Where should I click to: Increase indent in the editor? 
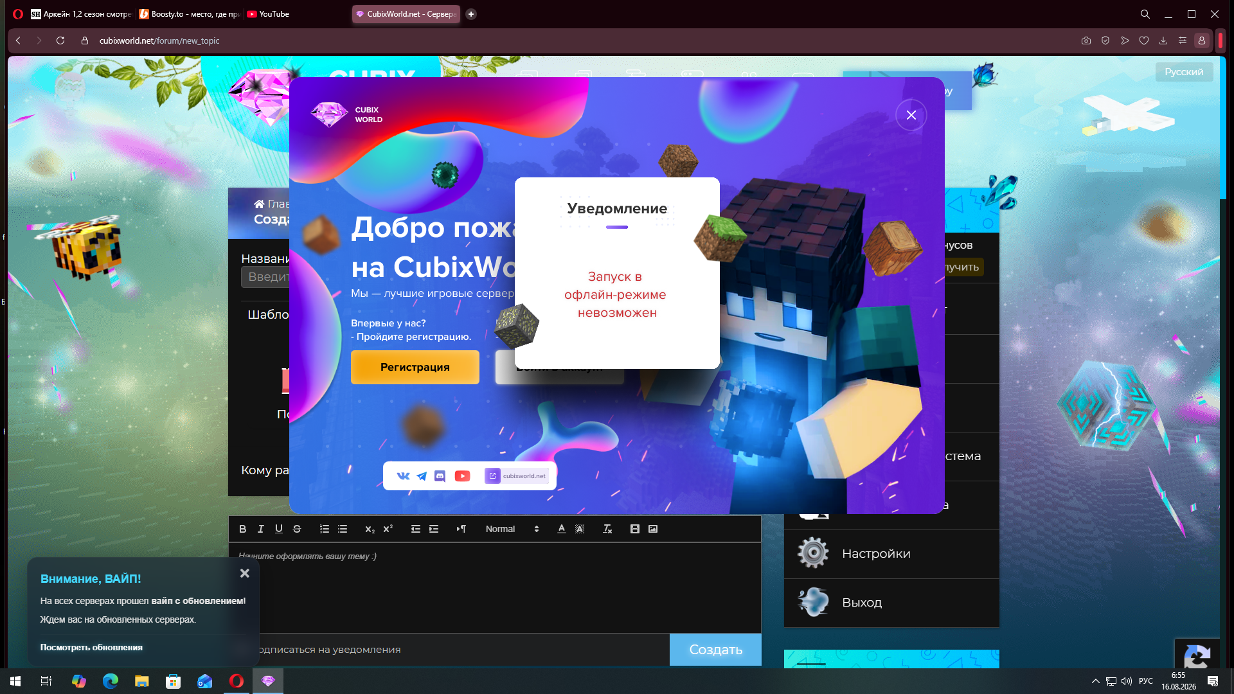[x=434, y=529]
